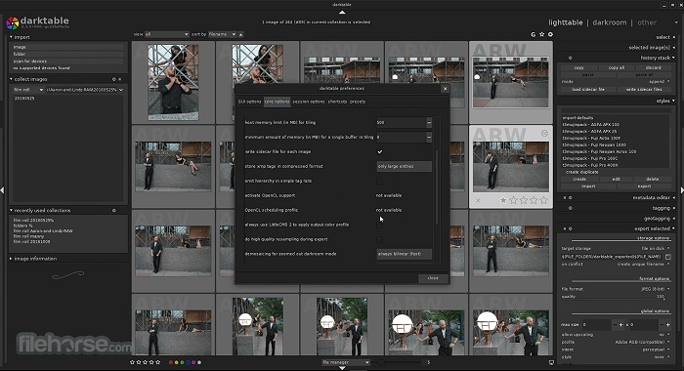Open the demosaicing mode dropdown
684x371 pixels.
tap(404, 254)
